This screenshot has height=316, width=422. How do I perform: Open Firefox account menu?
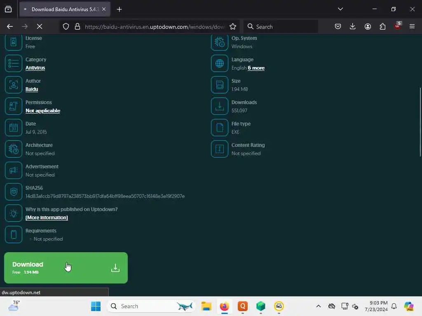[x=368, y=26]
